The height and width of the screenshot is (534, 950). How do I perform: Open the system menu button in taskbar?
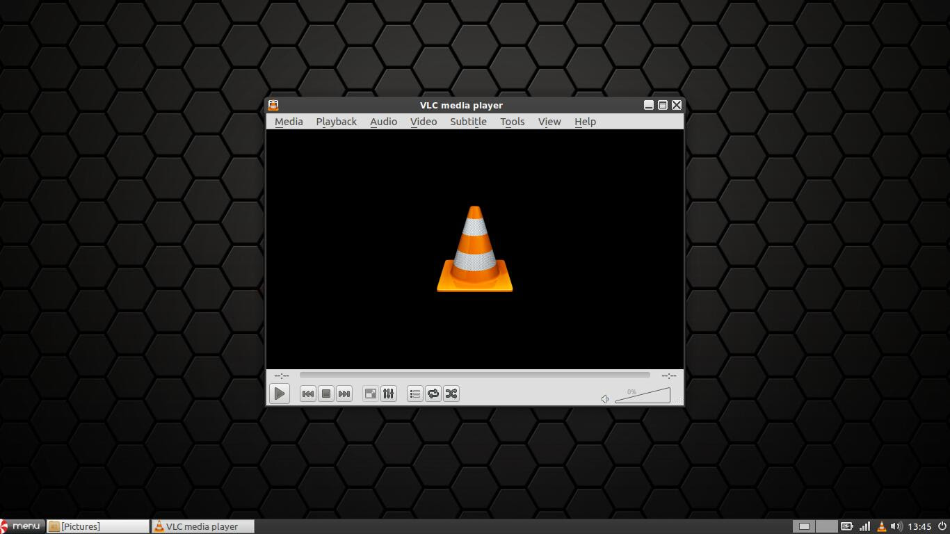point(22,526)
